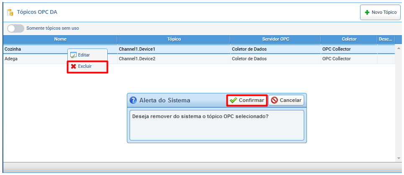
Task: Click the red prohibited Cancelar icon
Action: coord(274,100)
